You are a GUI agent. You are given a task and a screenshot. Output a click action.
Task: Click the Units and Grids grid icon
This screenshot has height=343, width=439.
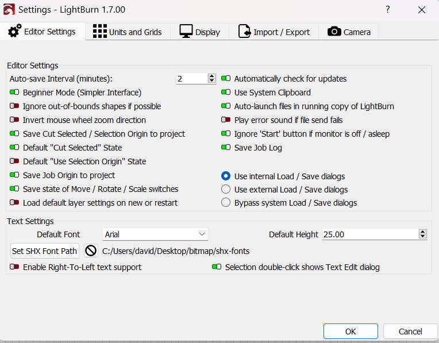tap(99, 31)
